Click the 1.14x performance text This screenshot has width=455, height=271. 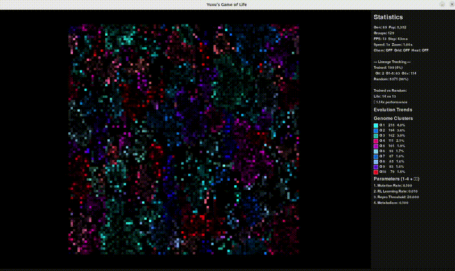(391, 102)
